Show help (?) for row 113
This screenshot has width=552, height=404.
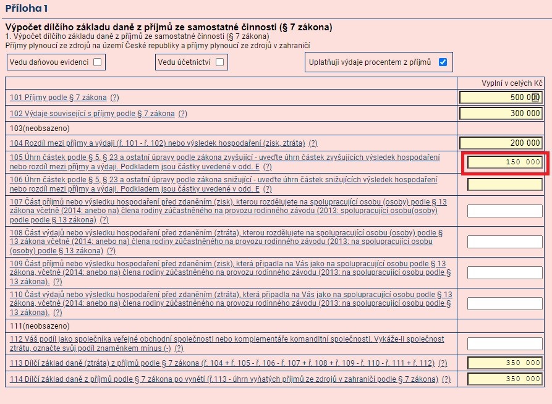(x=443, y=363)
